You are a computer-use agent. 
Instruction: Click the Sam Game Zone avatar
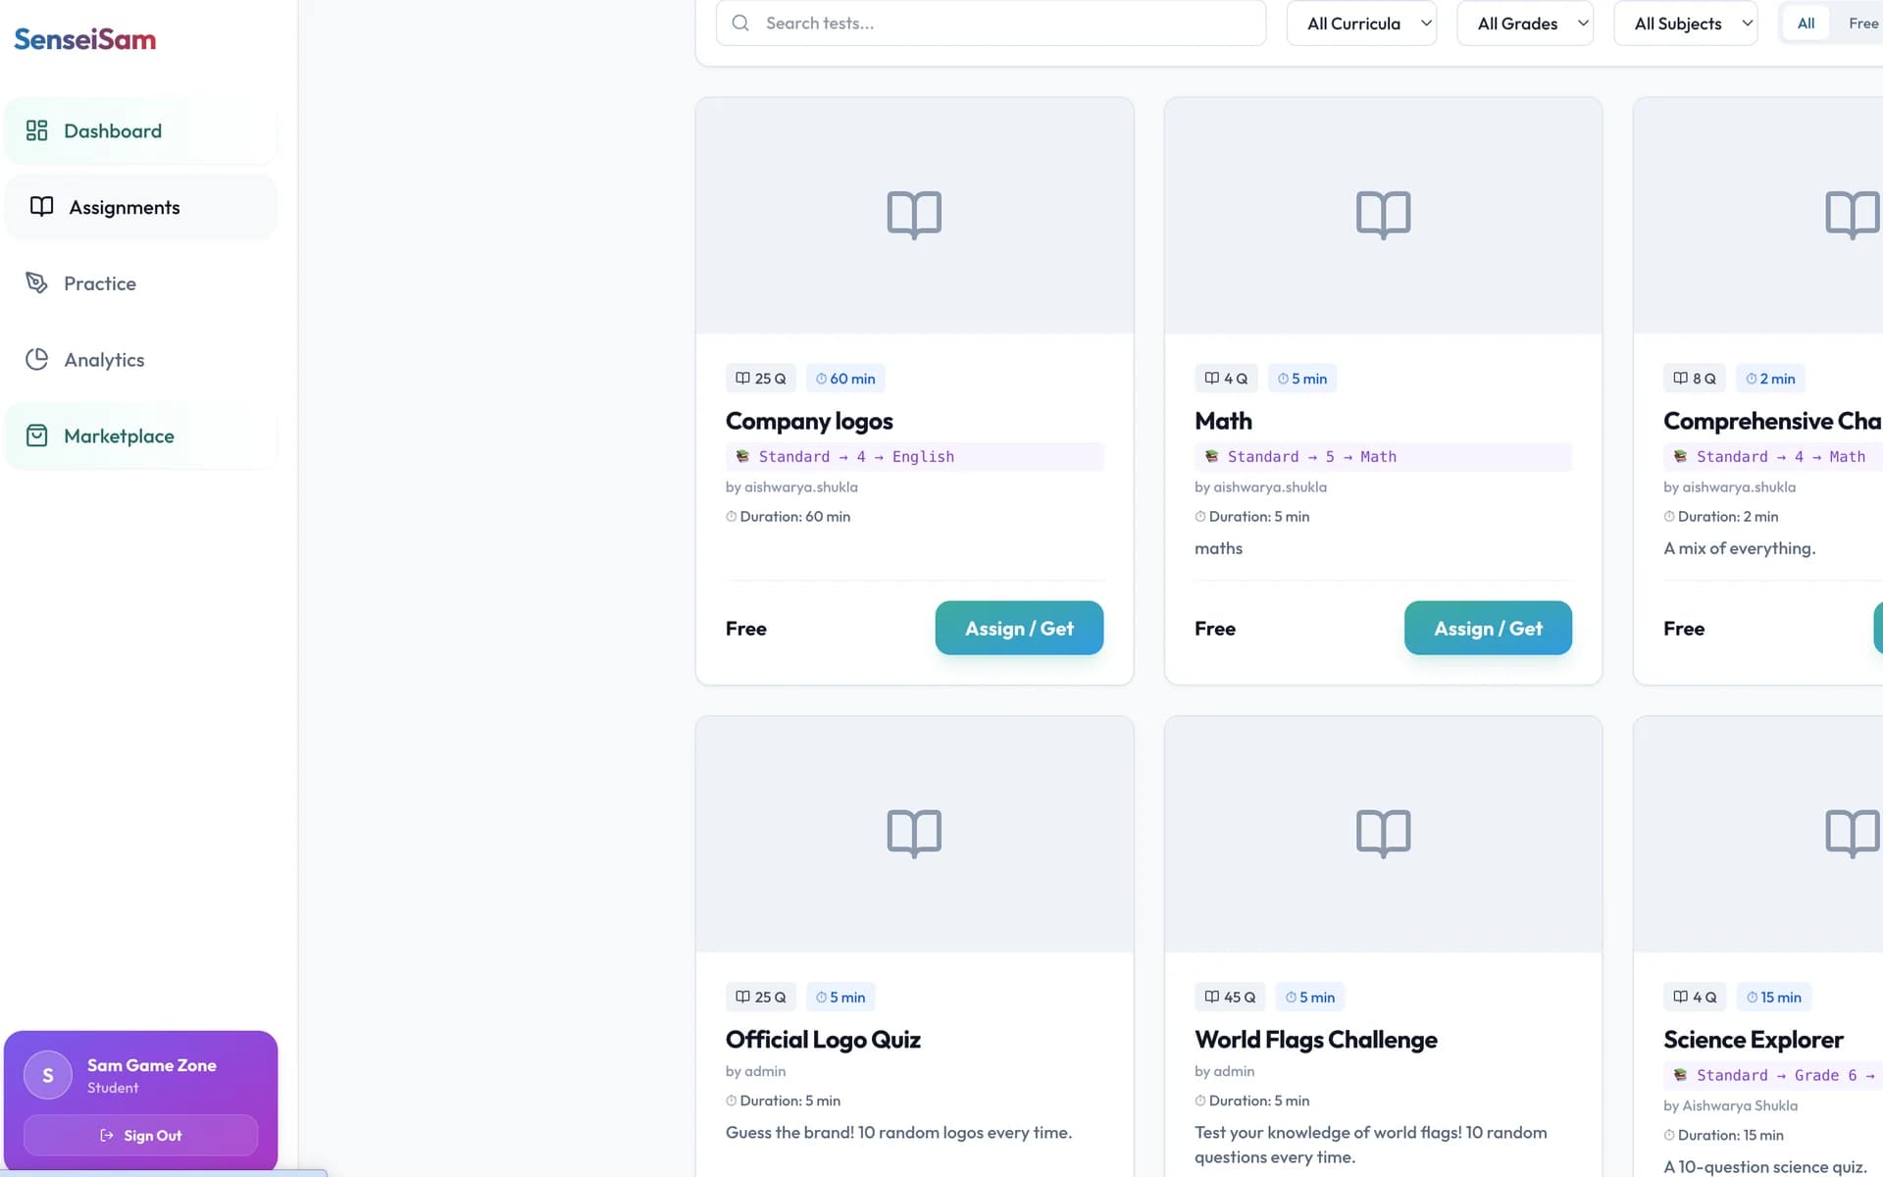coord(48,1075)
